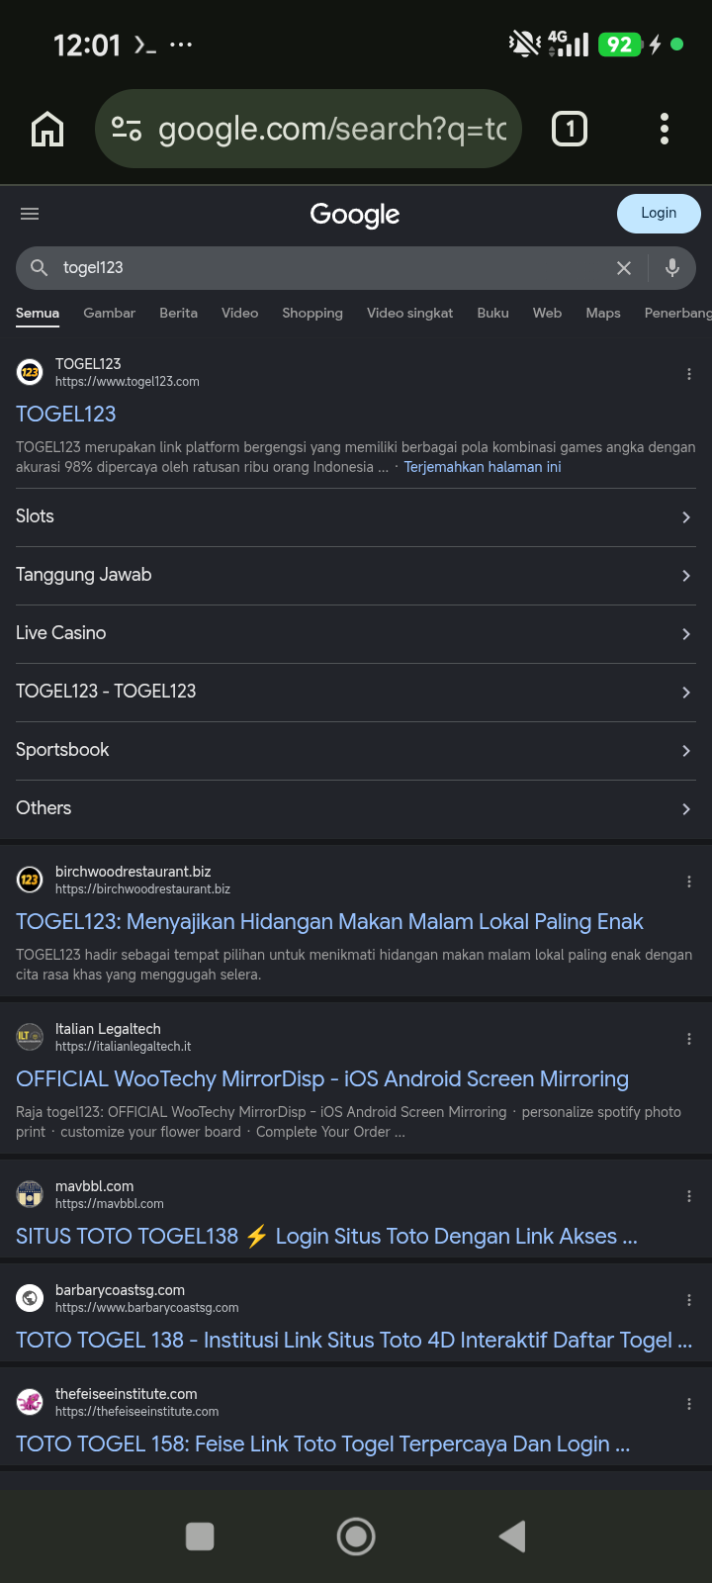Expand the Slots sitelink row
Image resolution: width=712 pixels, height=1583 pixels.
pyautogui.click(x=356, y=517)
